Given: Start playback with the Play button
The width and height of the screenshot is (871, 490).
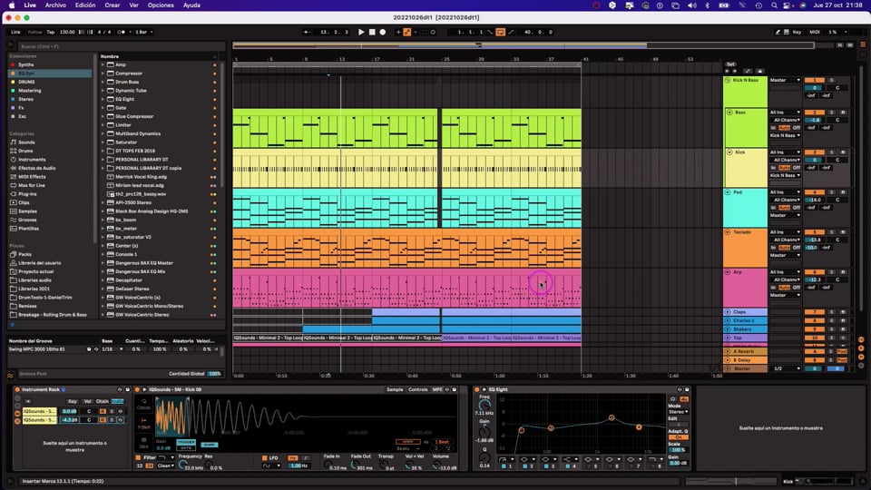Looking at the screenshot, I should [361, 33].
